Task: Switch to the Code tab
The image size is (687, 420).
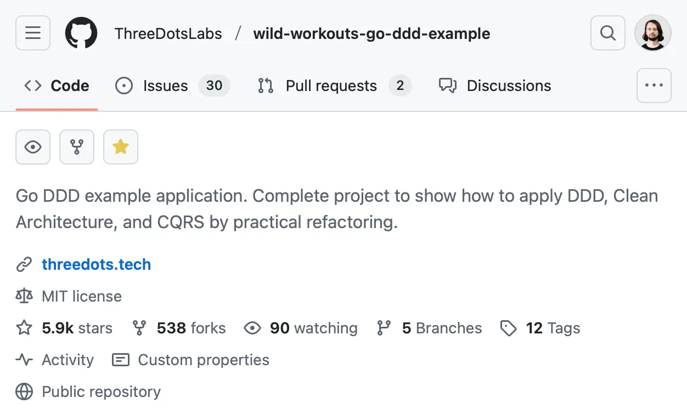Action: pos(57,86)
